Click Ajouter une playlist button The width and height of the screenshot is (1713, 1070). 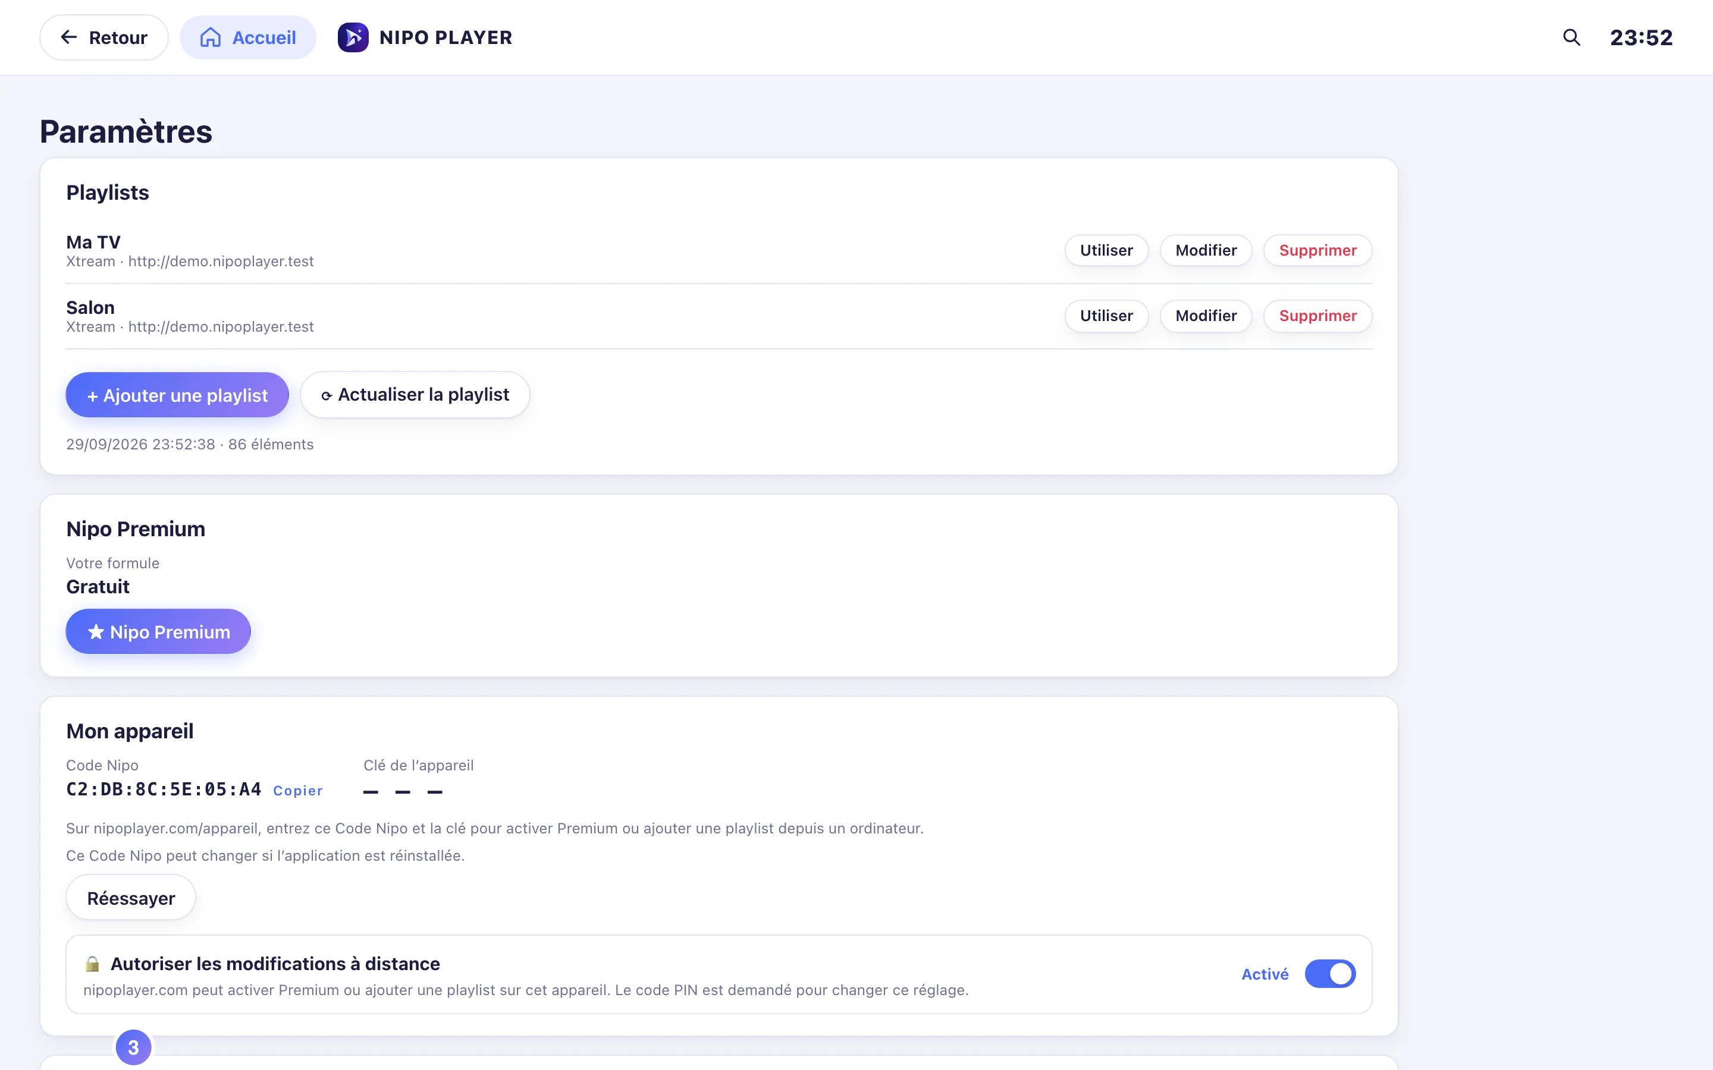pyautogui.click(x=177, y=395)
